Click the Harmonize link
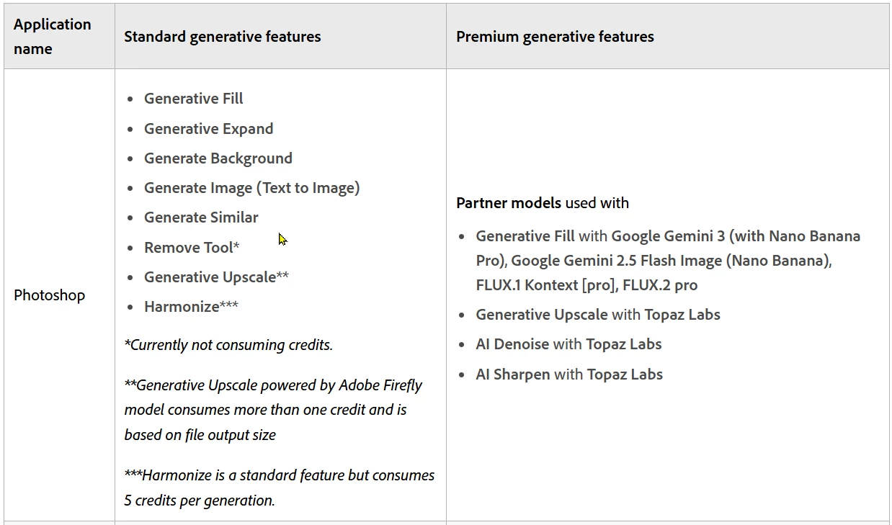Screen dimensions: 892x525 click(x=182, y=307)
